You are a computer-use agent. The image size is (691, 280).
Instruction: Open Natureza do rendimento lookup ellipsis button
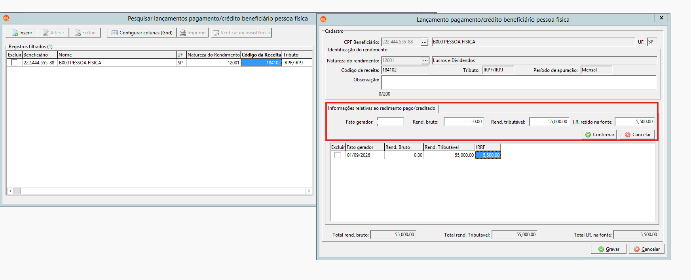click(425, 60)
